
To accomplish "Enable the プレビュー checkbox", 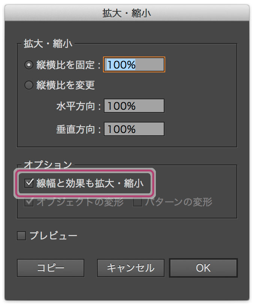I will pos(21,236).
